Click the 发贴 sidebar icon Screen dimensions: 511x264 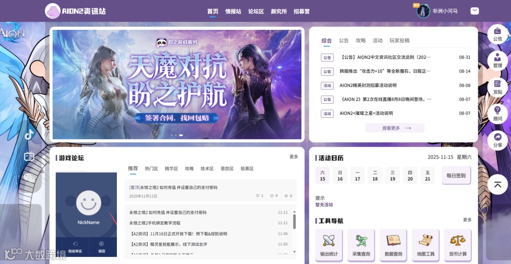click(497, 87)
